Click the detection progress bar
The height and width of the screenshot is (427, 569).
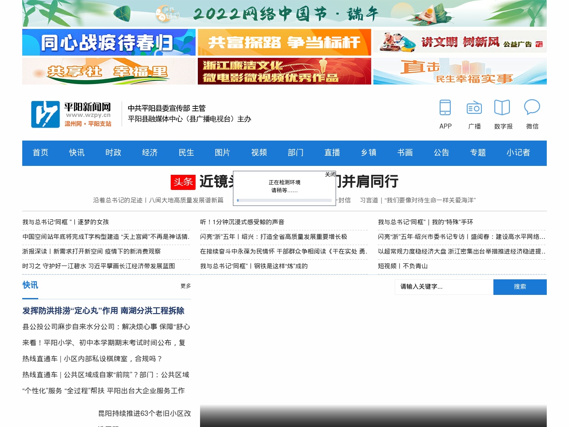coord(284,201)
